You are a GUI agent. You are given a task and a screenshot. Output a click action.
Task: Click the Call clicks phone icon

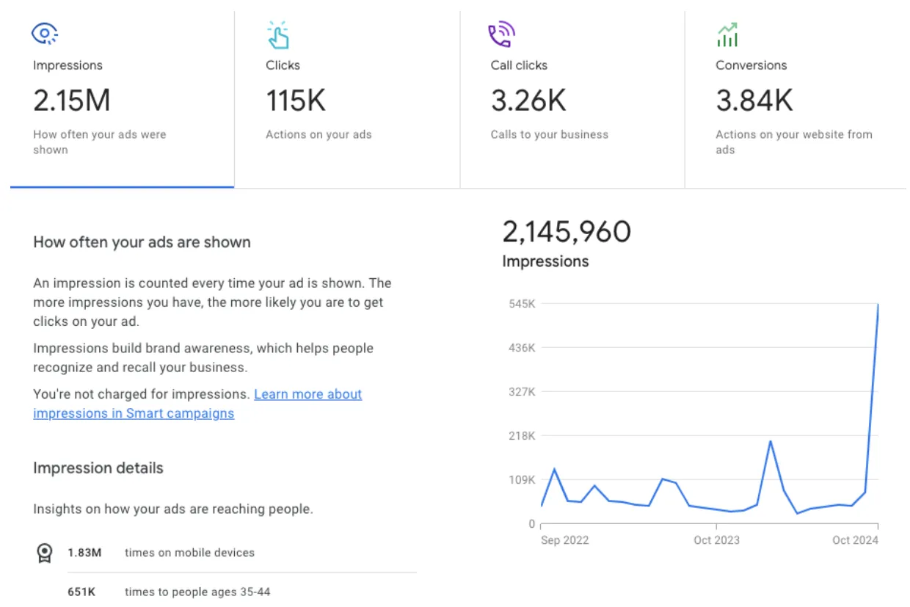[x=502, y=34]
